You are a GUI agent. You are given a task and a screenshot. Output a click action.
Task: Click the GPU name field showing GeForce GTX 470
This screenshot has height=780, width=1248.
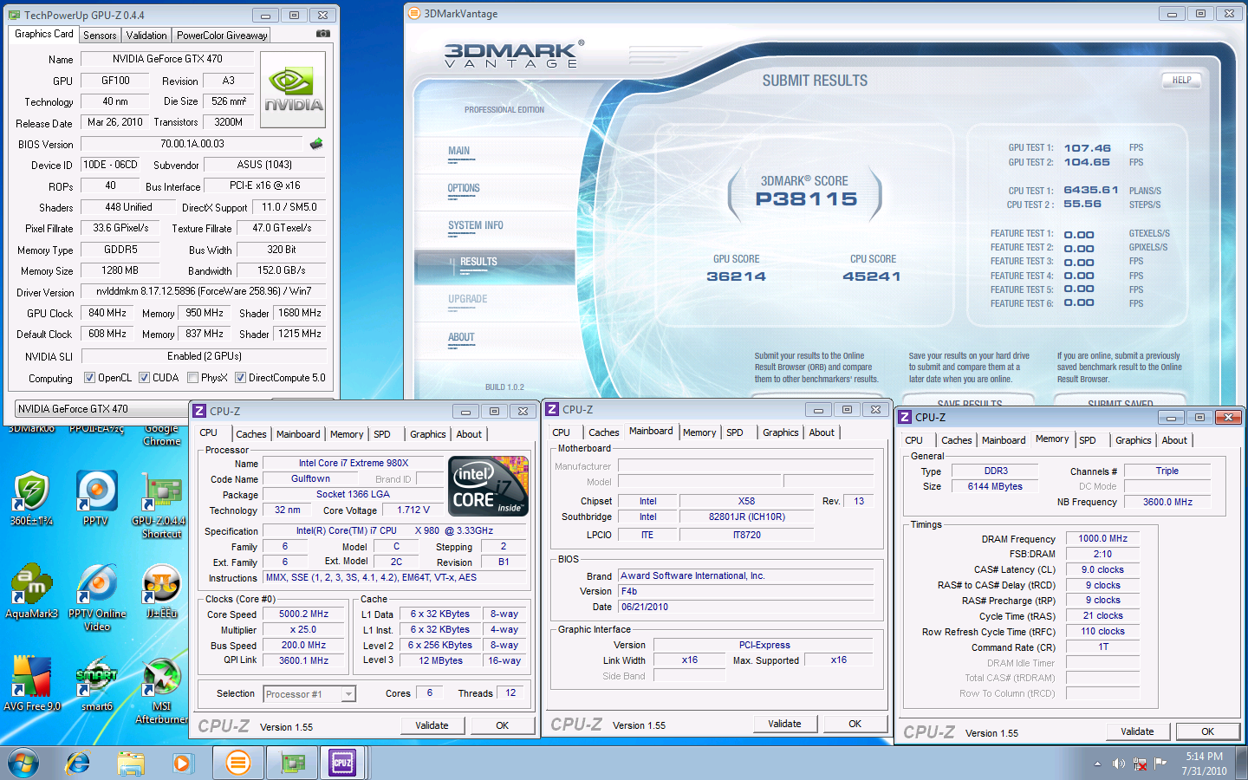click(167, 59)
